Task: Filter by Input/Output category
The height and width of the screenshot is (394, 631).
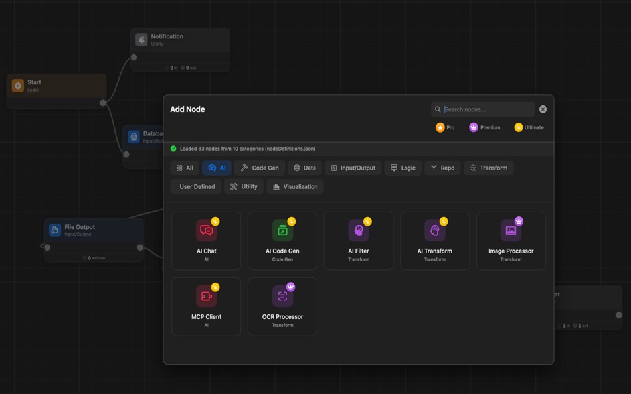Action: (353, 168)
